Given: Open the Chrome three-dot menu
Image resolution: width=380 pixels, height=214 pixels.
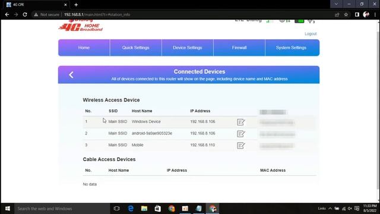Looking at the screenshot, I should [x=375, y=14].
